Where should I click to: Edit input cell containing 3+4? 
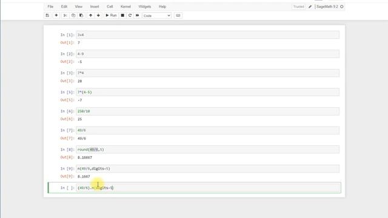[x=207, y=35]
